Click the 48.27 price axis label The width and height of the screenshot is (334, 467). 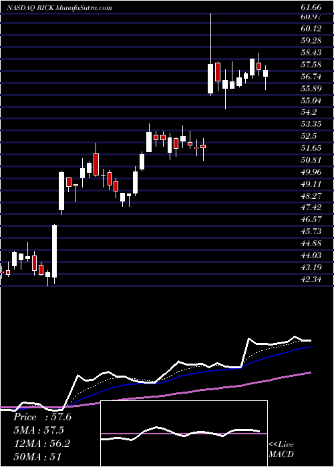click(311, 195)
